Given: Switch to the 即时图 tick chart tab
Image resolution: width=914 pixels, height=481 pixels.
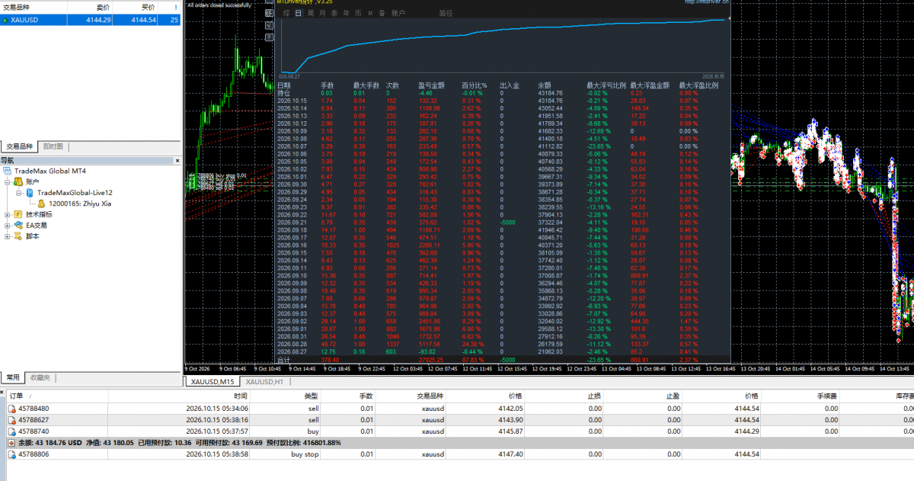Looking at the screenshot, I should (53, 146).
